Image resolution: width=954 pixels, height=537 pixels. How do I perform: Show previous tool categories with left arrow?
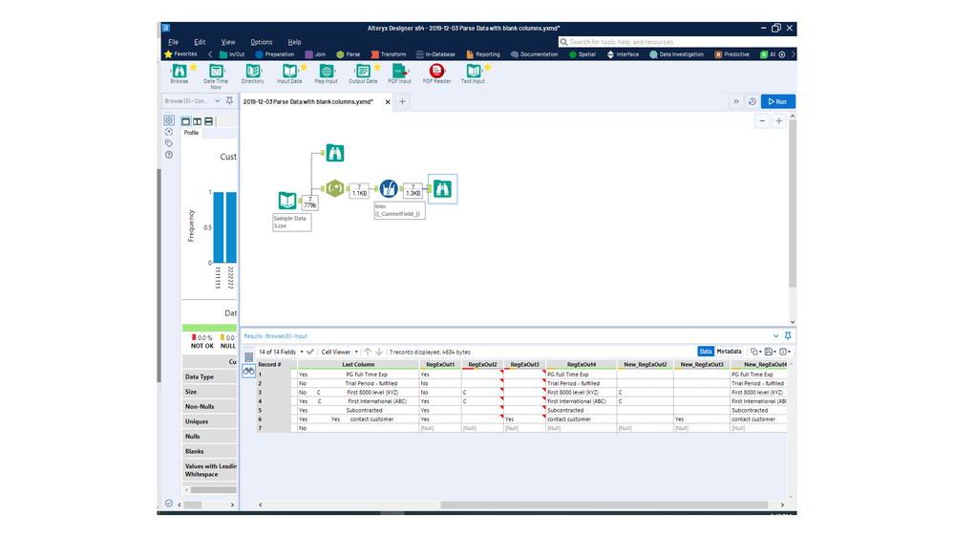click(210, 54)
